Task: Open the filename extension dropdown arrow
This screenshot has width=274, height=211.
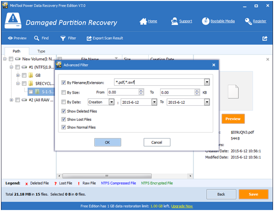Action: pyautogui.click(x=207, y=82)
